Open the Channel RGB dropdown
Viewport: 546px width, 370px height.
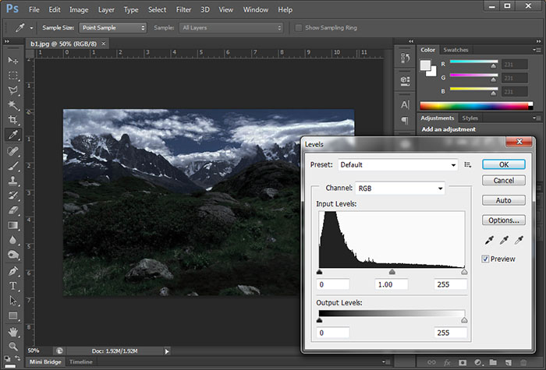(399, 189)
